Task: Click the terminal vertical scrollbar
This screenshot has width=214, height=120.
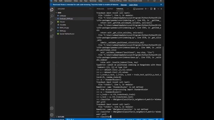Action: click(164, 82)
